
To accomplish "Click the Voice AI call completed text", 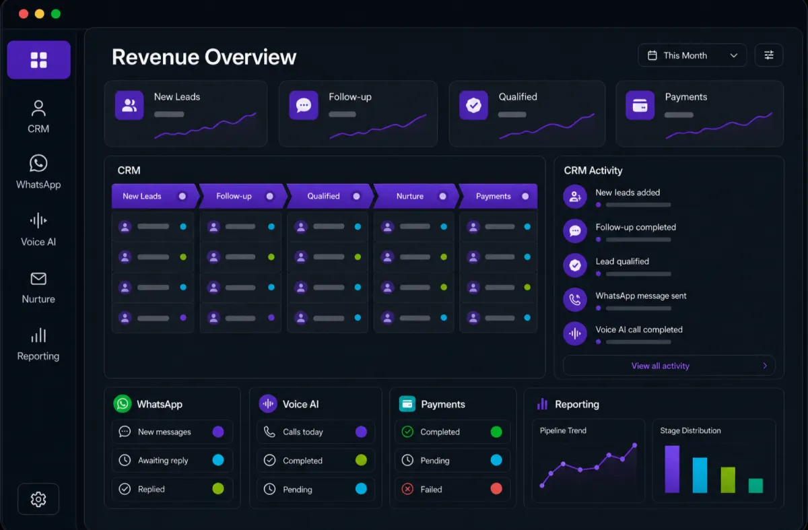I will click(x=639, y=329).
